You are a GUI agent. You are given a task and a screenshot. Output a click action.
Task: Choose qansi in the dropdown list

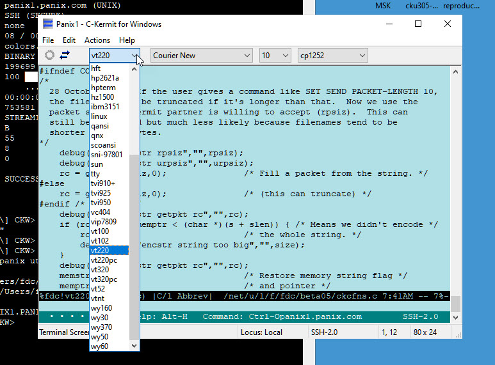(x=100, y=126)
